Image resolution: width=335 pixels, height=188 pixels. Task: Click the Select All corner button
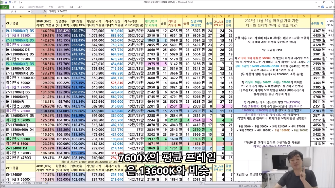(x=3, y=16)
